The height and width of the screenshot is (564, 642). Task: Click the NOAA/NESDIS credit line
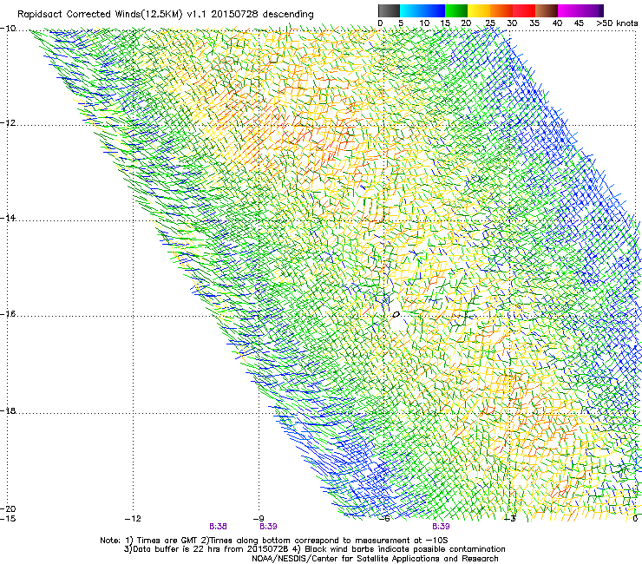(x=375, y=559)
